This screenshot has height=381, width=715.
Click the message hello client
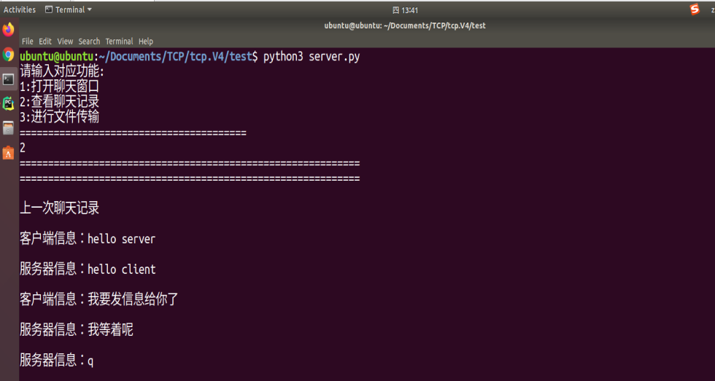tap(121, 270)
